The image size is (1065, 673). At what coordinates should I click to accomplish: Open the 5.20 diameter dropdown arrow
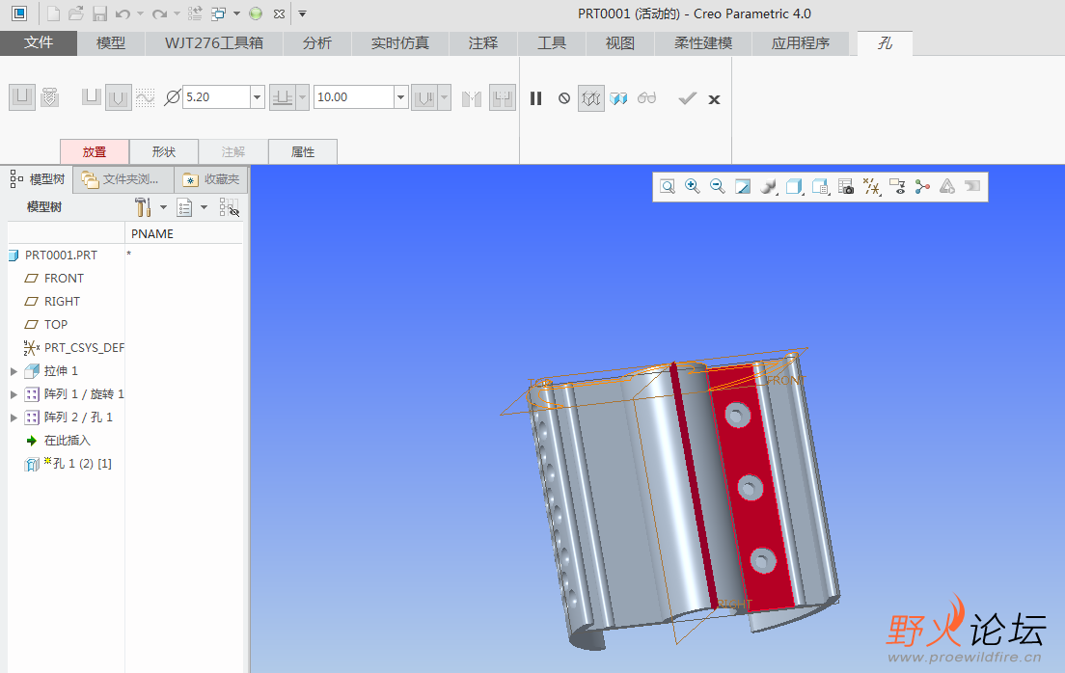click(257, 97)
